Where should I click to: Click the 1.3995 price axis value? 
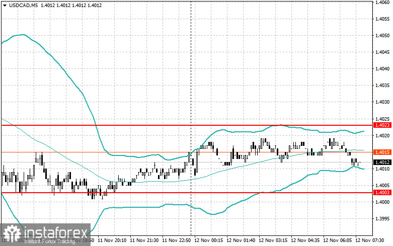coord(382,219)
